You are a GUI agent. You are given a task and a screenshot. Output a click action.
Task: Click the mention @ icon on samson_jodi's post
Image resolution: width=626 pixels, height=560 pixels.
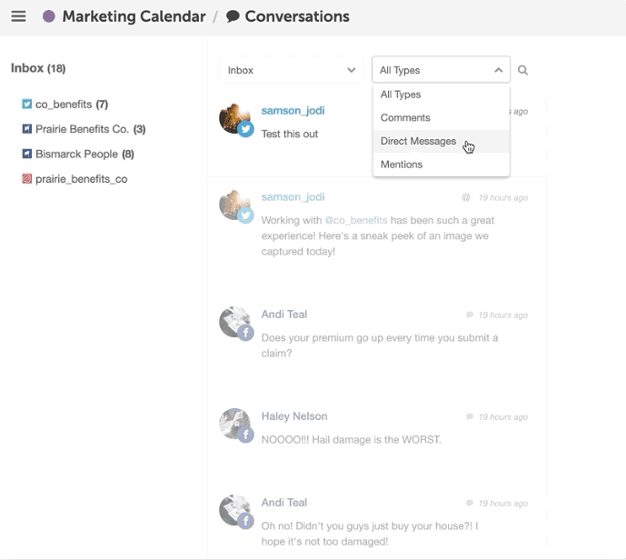pos(465,197)
